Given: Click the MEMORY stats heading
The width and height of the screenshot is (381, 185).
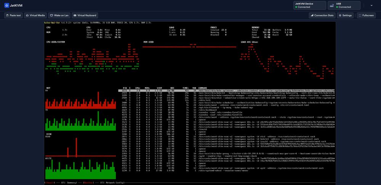Looking at the screenshot, I should pyautogui.click(x=256, y=27).
